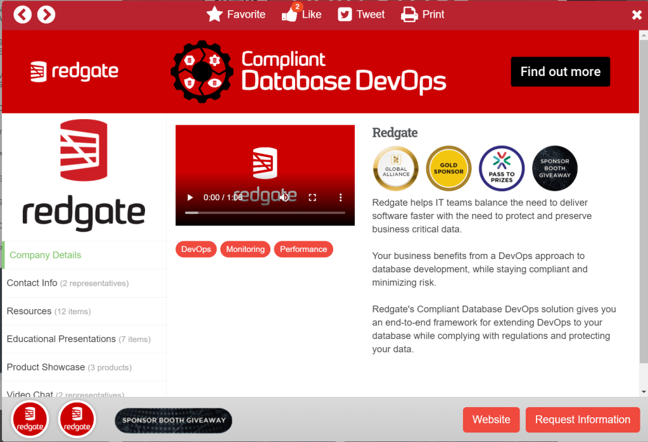This screenshot has width=648, height=442.
Task: Tweet about this booth
Action: click(x=361, y=15)
